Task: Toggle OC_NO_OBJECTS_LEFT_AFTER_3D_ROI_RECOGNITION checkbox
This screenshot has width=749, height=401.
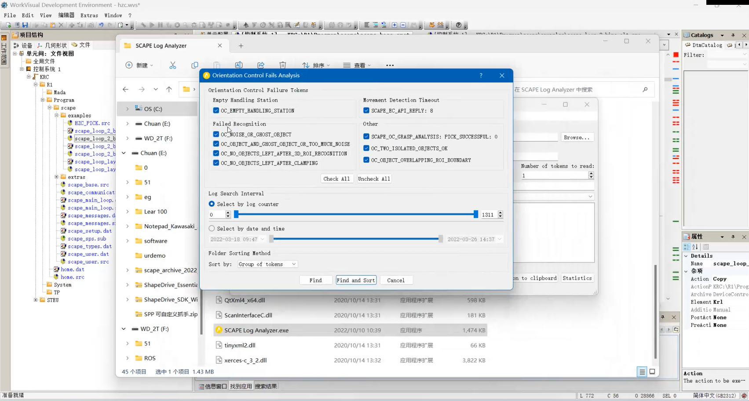Action: click(216, 153)
